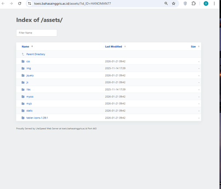The width and height of the screenshot is (221, 189).
Task: Click the folder icon beside static
Action: pos(23,111)
